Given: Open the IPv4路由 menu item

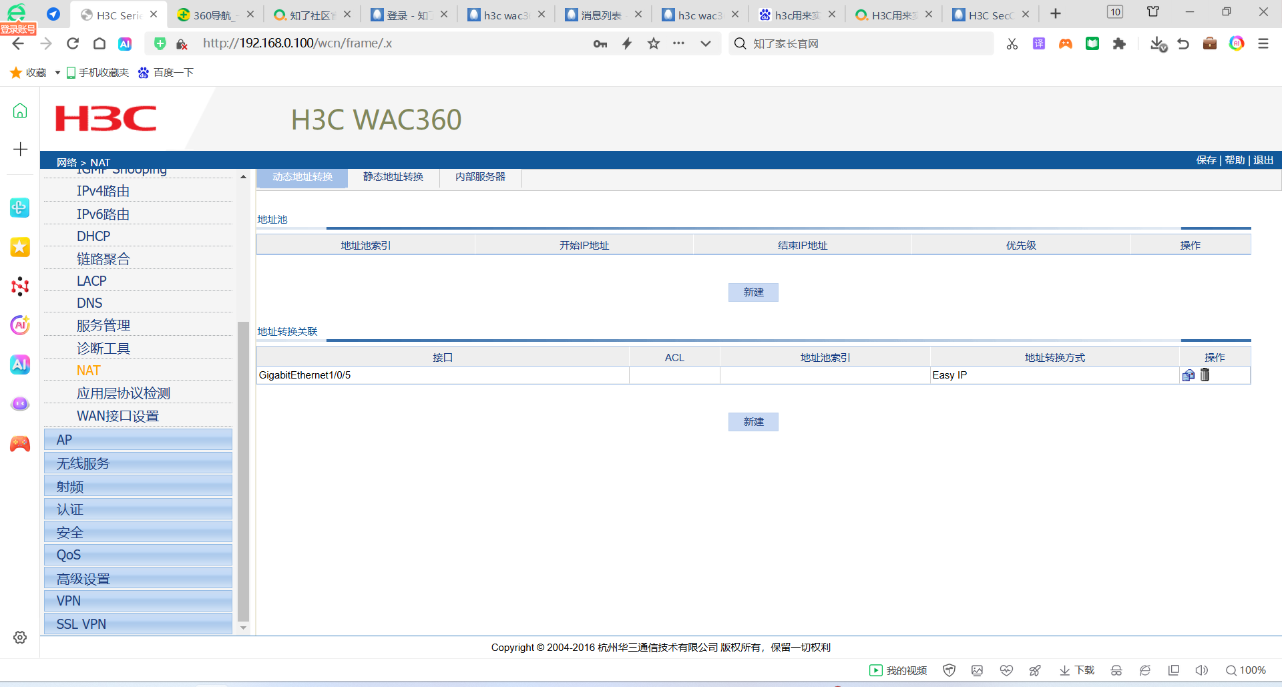Looking at the screenshot, I should point(103,191).
